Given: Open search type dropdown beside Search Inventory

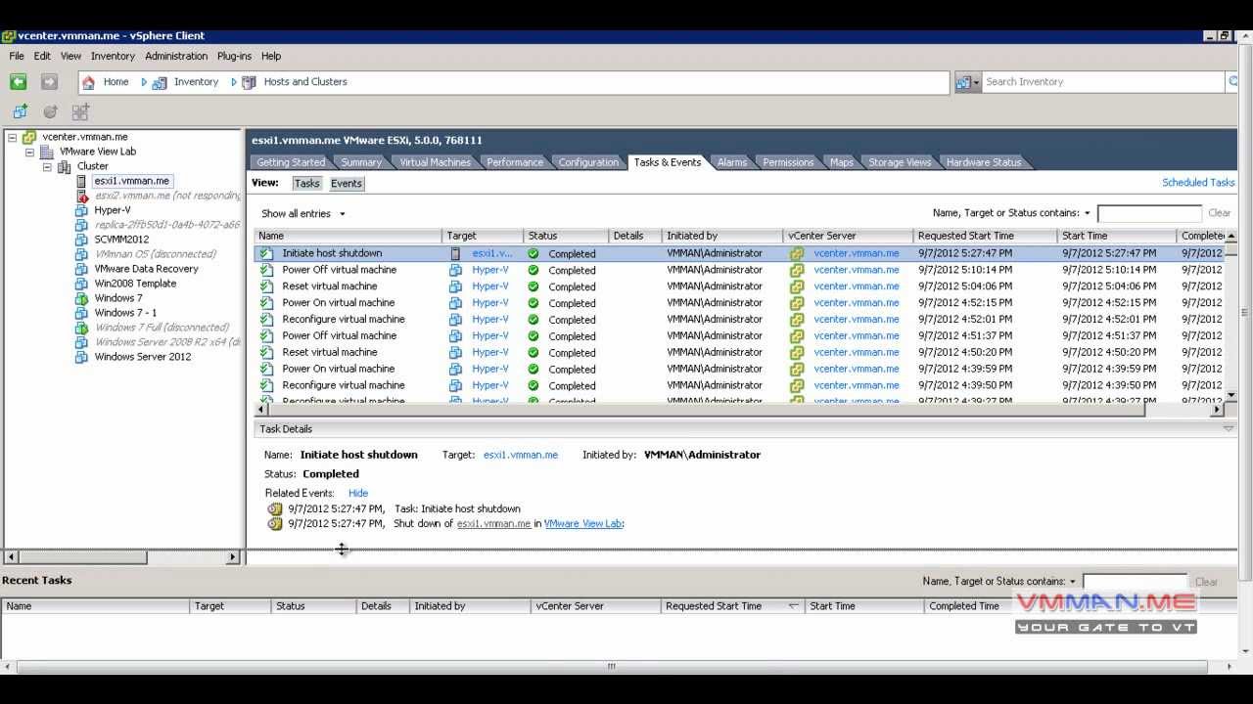Looking at the screenshot, I should point(968,83).
